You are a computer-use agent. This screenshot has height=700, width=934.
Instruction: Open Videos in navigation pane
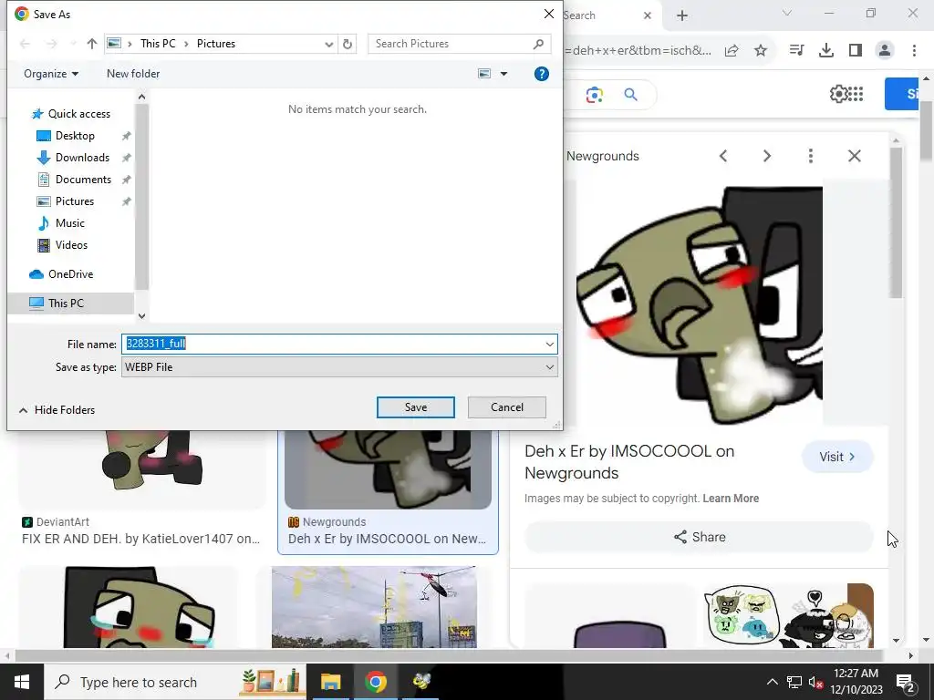point(71,244)
